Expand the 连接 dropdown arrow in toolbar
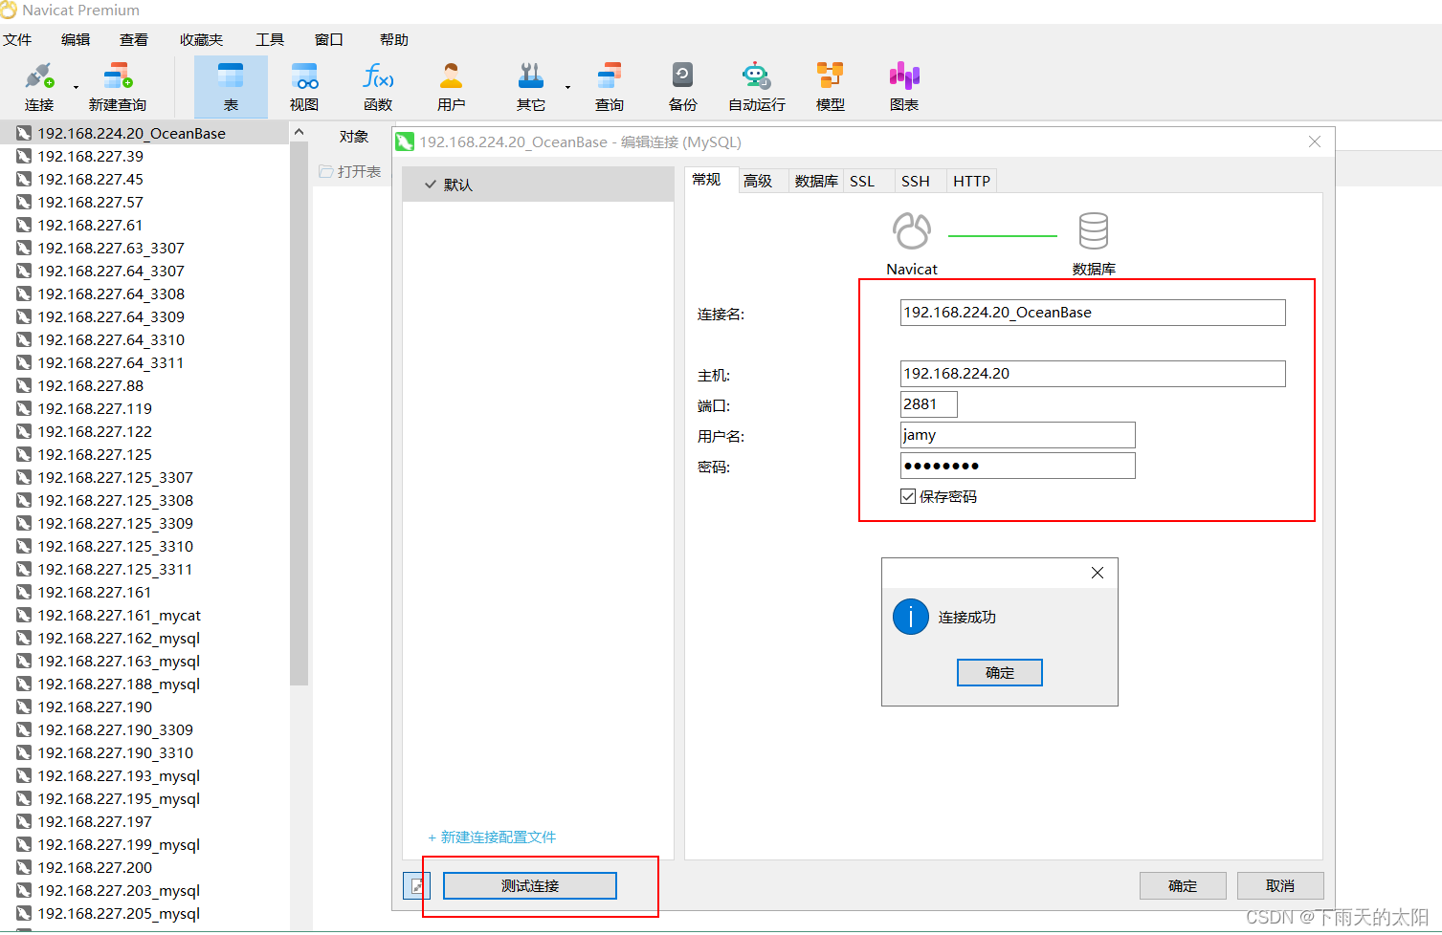1442x935 pixels. pyautogui.click(x=77, y=87)
